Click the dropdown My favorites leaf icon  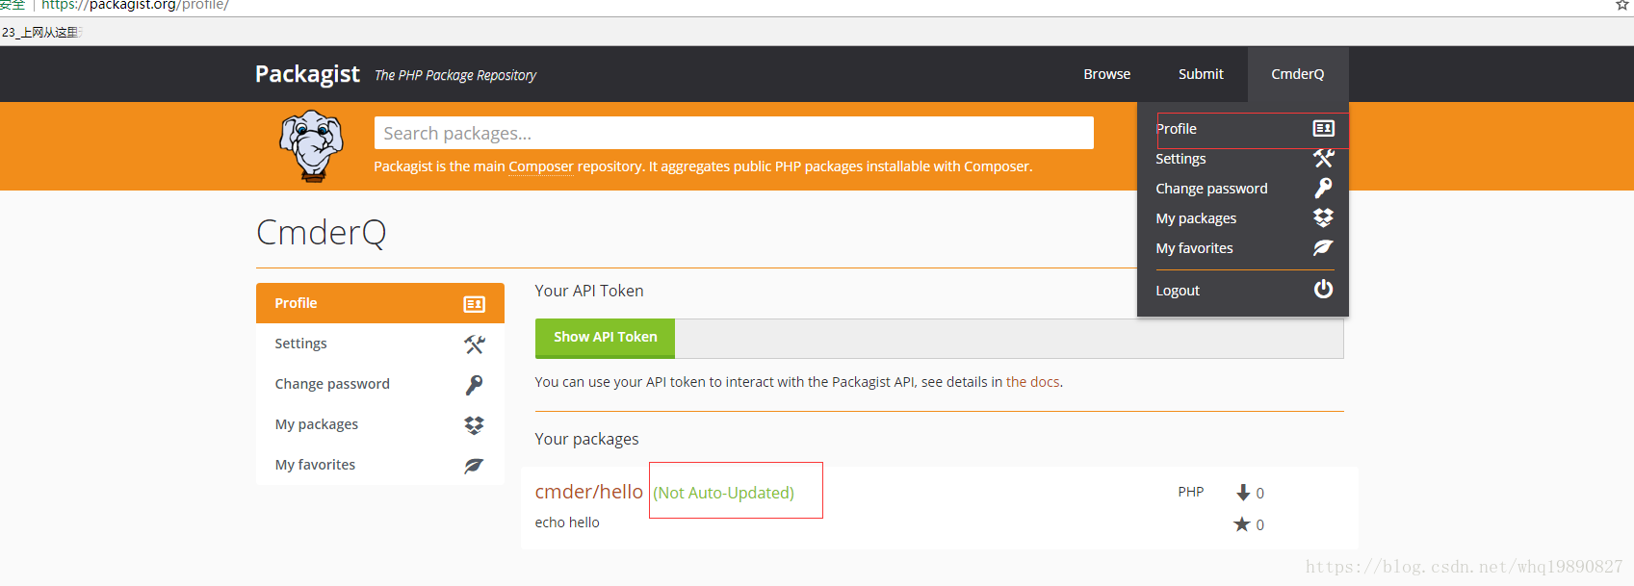pos(1324,247)
